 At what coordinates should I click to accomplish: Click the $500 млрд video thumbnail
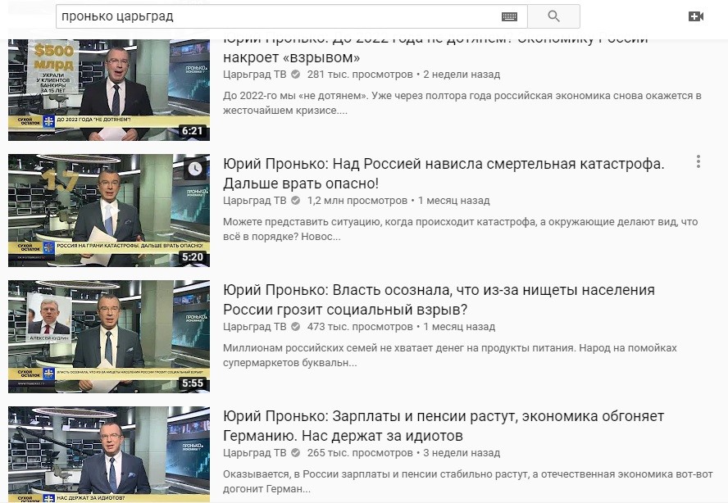(x=109, y=90)
